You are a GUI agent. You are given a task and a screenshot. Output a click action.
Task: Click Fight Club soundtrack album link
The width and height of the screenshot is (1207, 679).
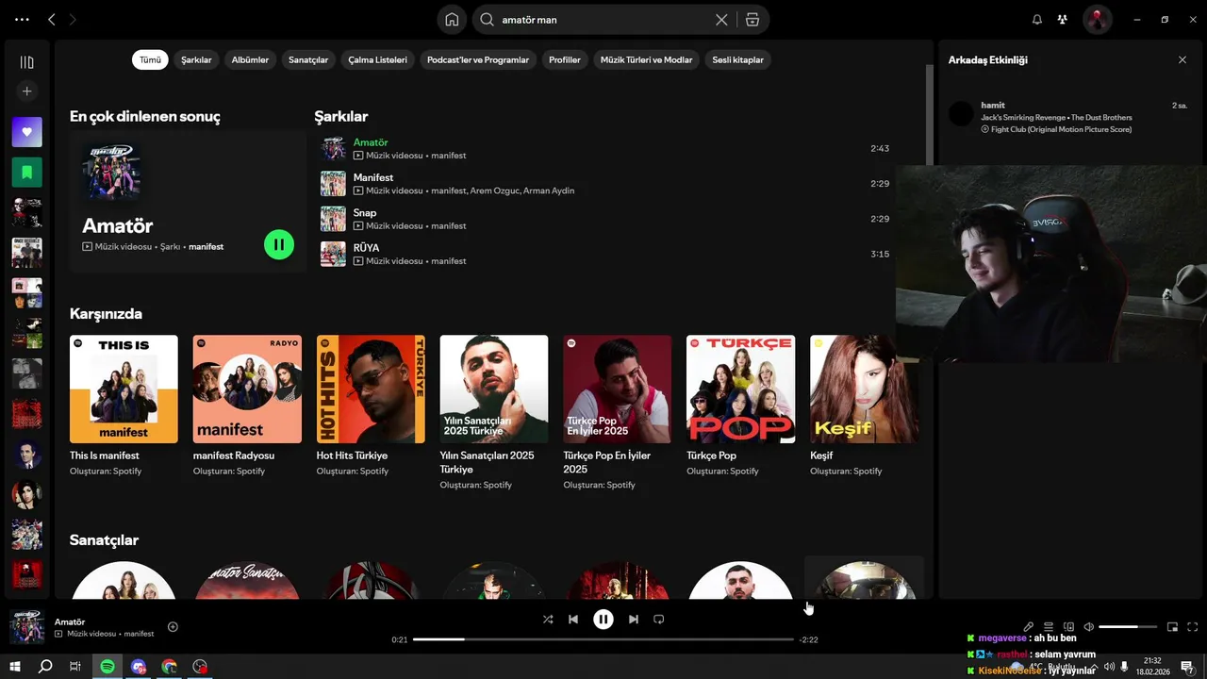coord(1061,129)
